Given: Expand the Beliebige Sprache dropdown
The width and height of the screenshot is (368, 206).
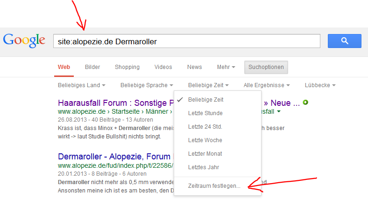Looking at the screenshot, I should tap(147, 85).
